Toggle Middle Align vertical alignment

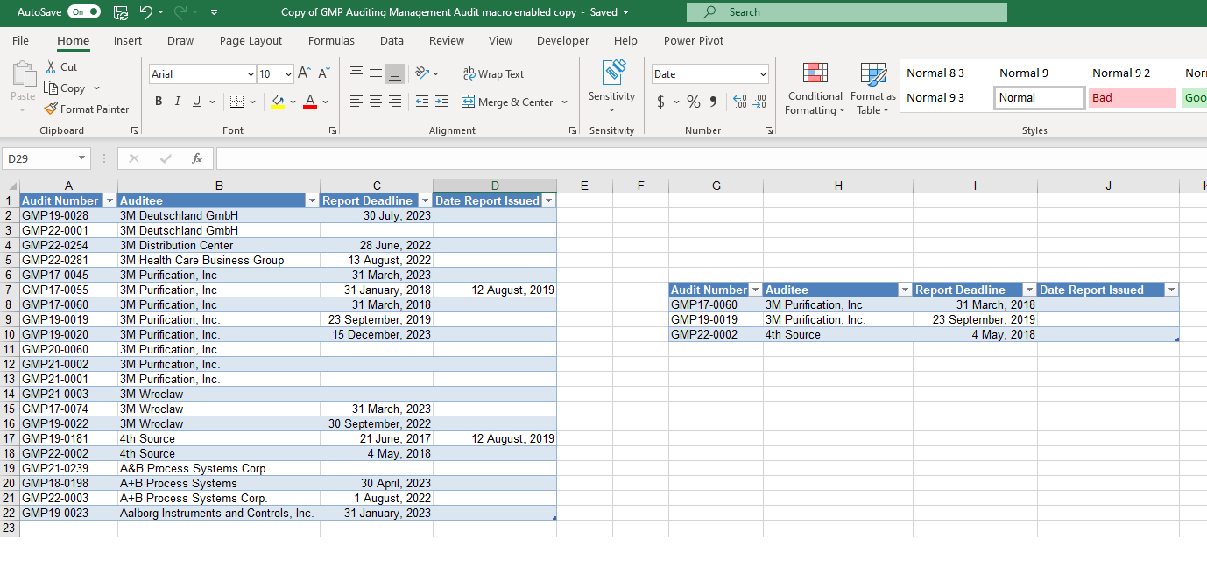376,73
